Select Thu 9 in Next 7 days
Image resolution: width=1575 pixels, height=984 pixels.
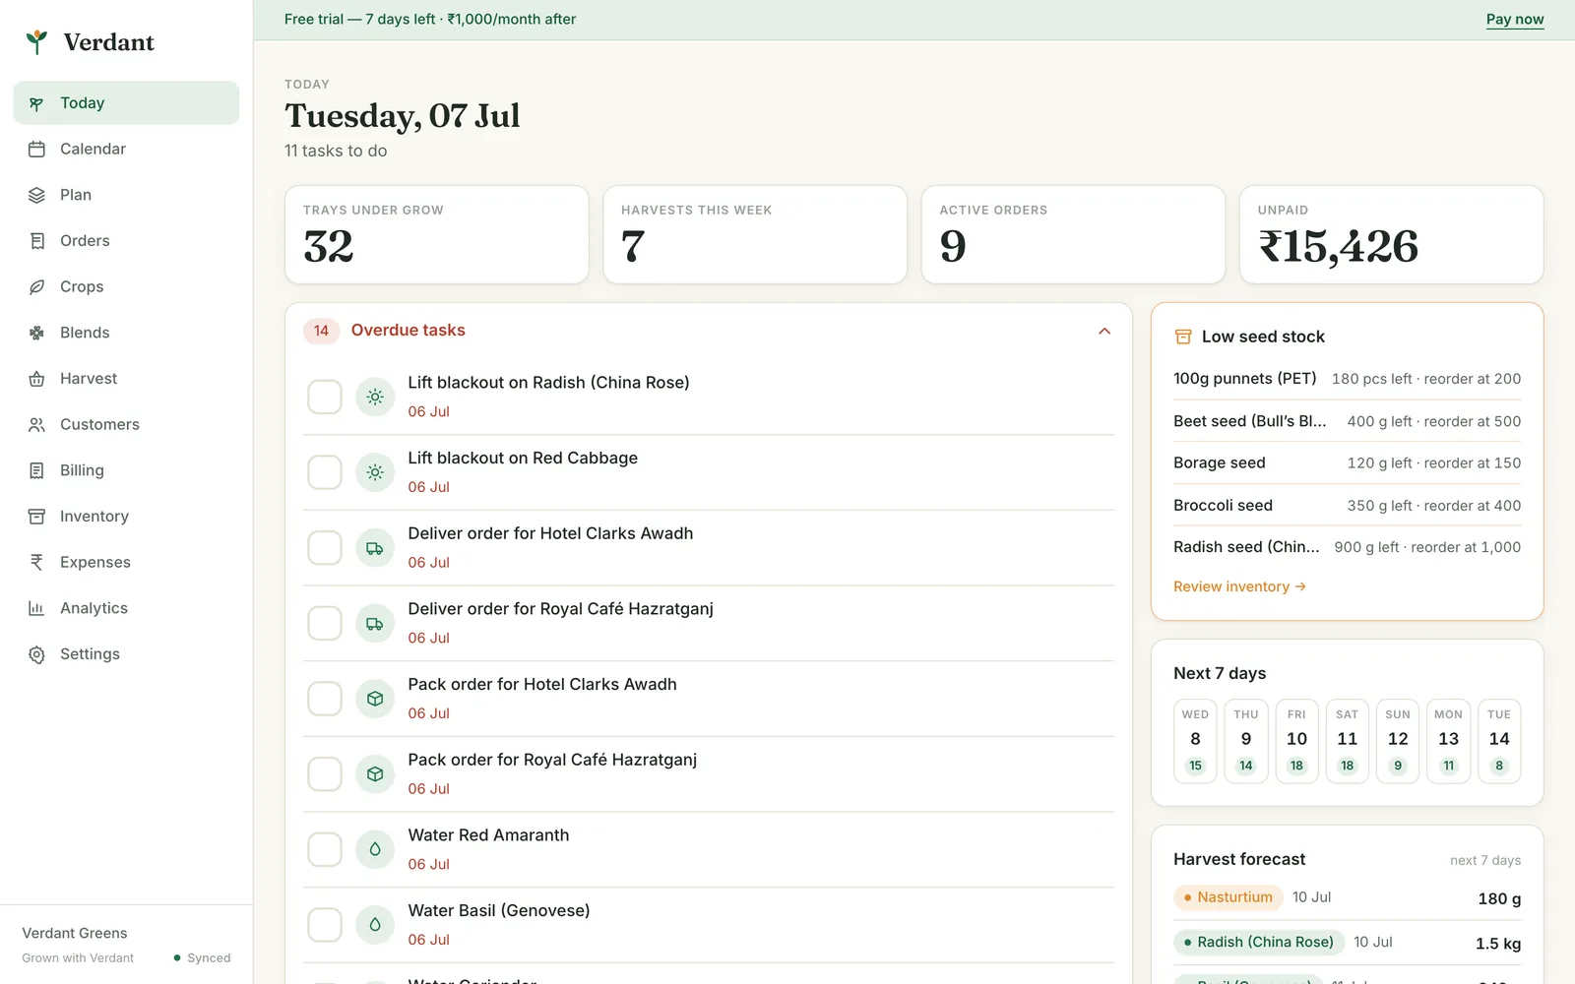1246,741
